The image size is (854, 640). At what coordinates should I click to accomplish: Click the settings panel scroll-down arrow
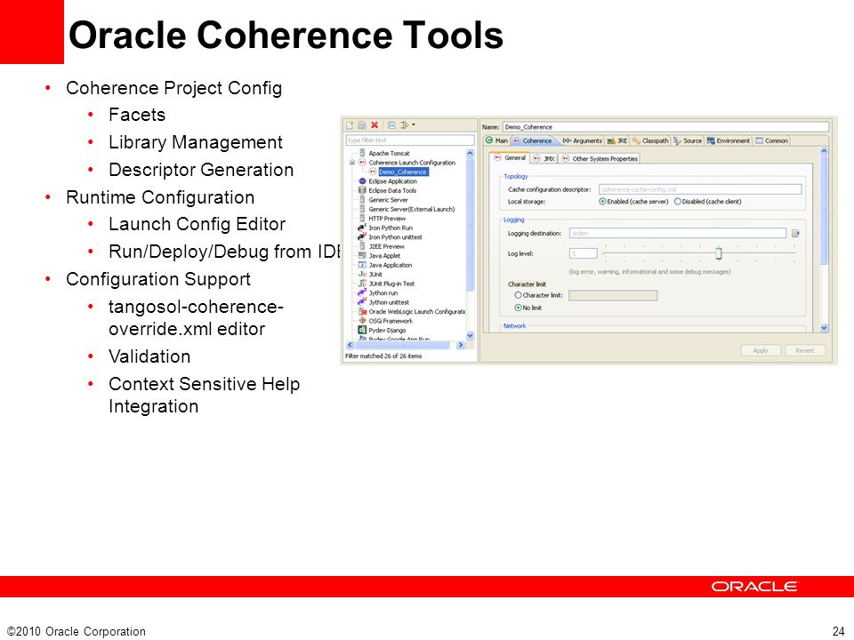[824, 328]
